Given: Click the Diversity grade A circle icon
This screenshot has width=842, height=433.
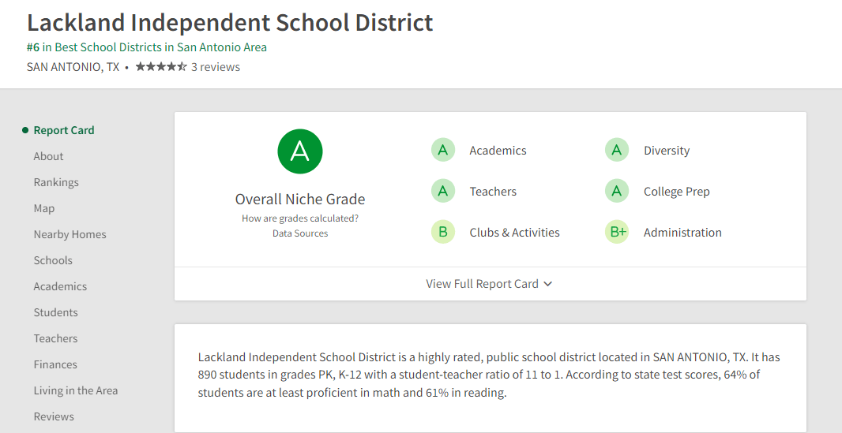Looking at the screenshot, I should tap(617, 150).
